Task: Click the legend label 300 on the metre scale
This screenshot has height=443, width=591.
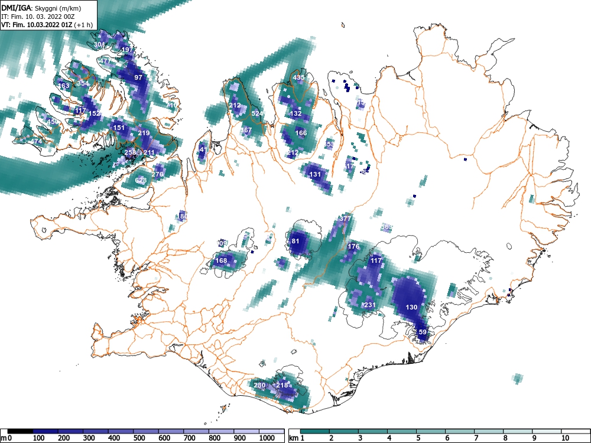Action: click(x=89, y=438)
